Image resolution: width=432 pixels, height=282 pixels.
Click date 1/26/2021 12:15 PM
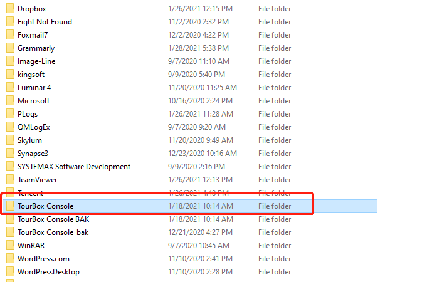(200, 9)
